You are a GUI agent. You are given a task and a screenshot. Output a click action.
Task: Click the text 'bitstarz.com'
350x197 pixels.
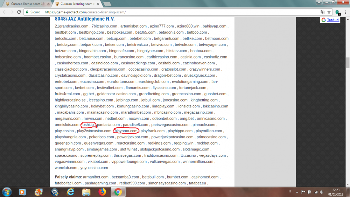(x=176, y=51)
